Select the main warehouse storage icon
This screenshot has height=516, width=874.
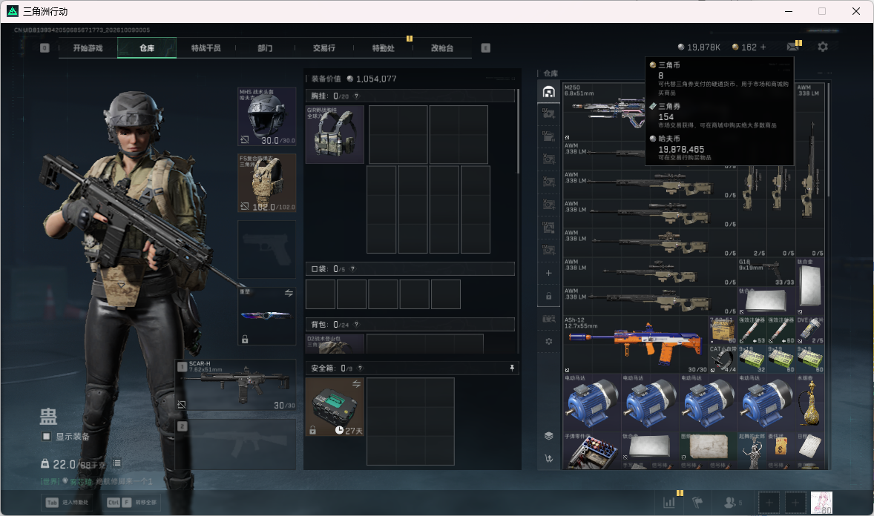tap(548, 92)
